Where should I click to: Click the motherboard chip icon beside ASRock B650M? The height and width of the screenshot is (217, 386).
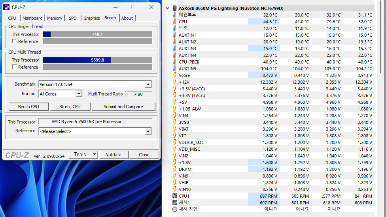174,8
